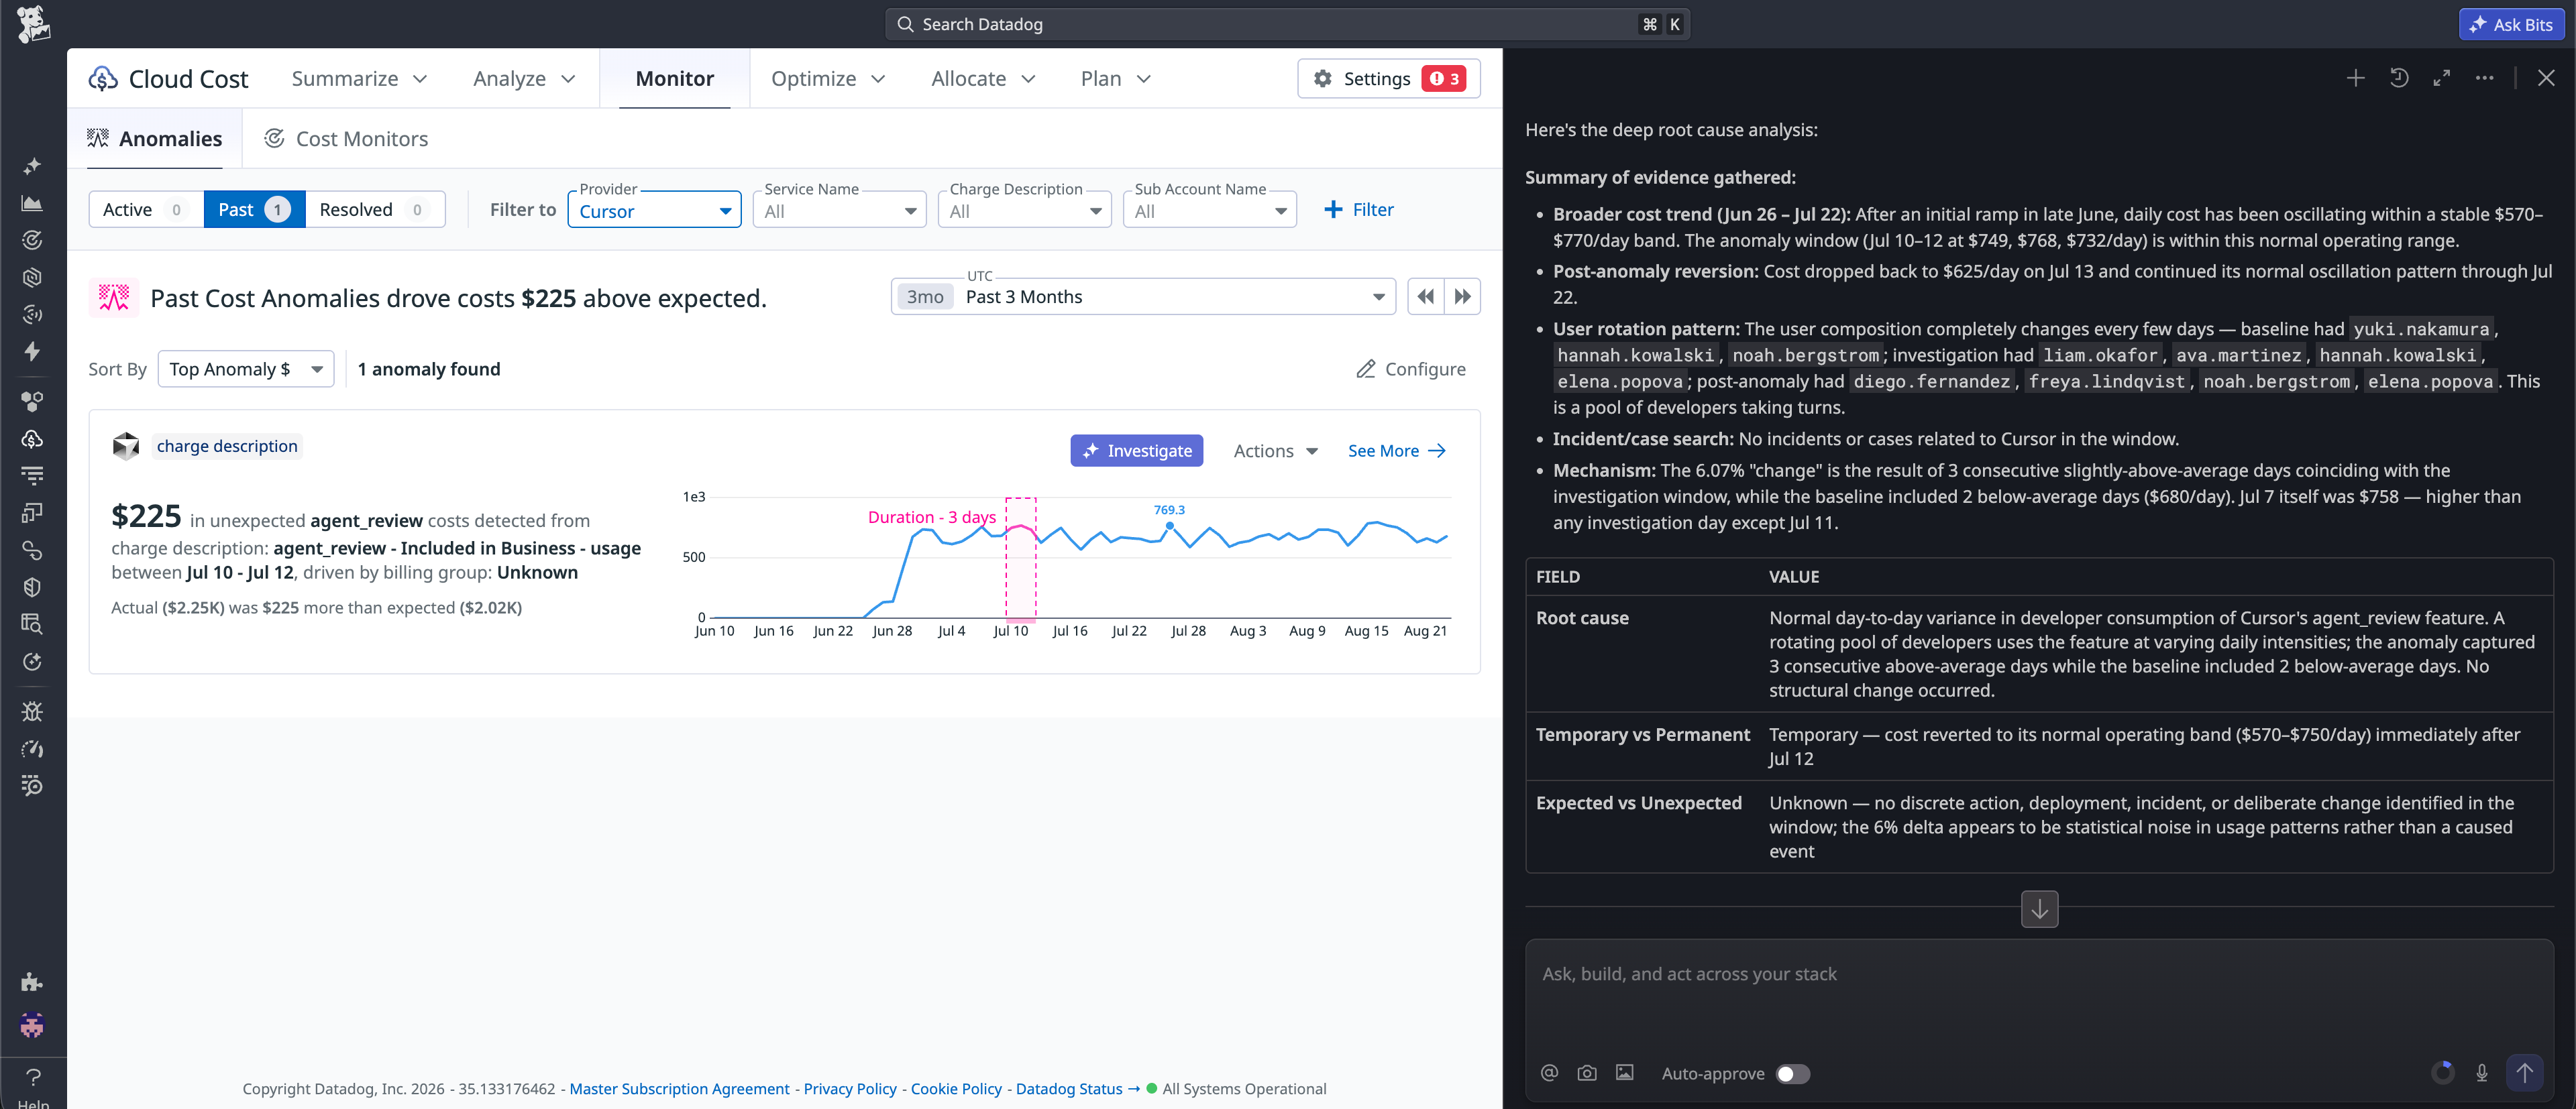
Task: Open the bug sidebar icon
Action: pyautogui.click(x=32, y=711)
